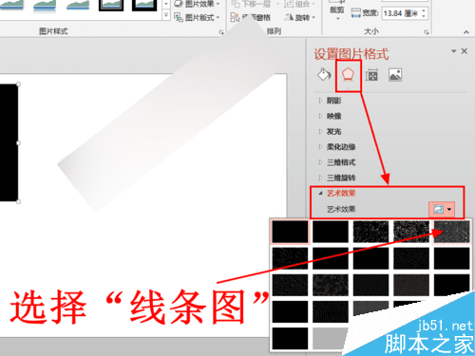Select the Light Screen effect thumbnail
Image resolution: width=475 pixels, height=356 pixels.
pos(290,285)
